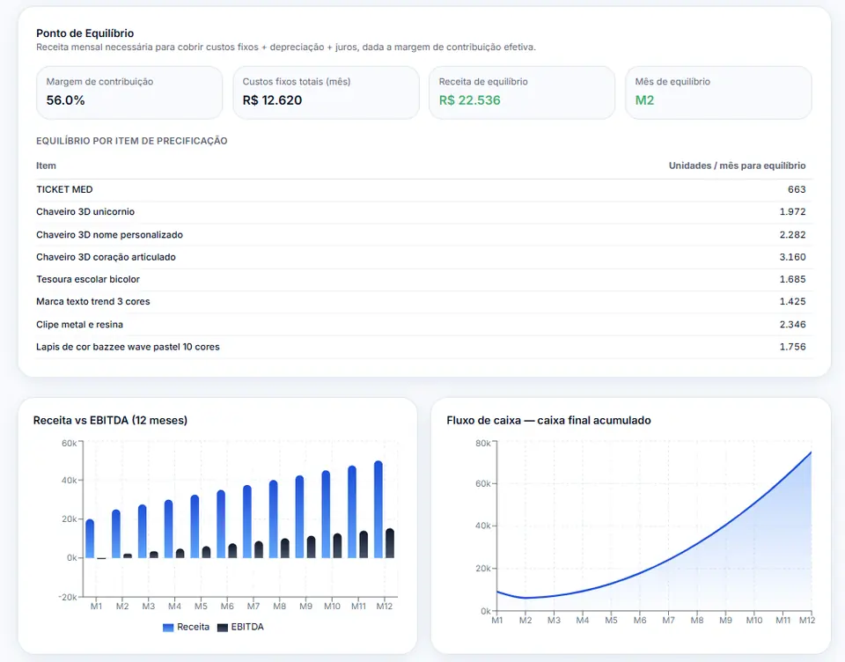Click the Mês de equilíbrio value M2
Viewport: 845px width, 662px height.
pos(644,100)
